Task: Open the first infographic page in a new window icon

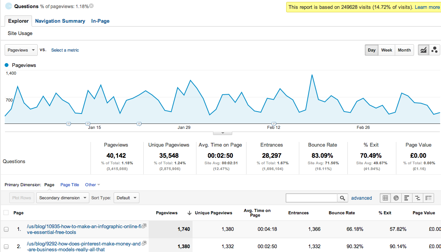Action: (x=144, y=225)
